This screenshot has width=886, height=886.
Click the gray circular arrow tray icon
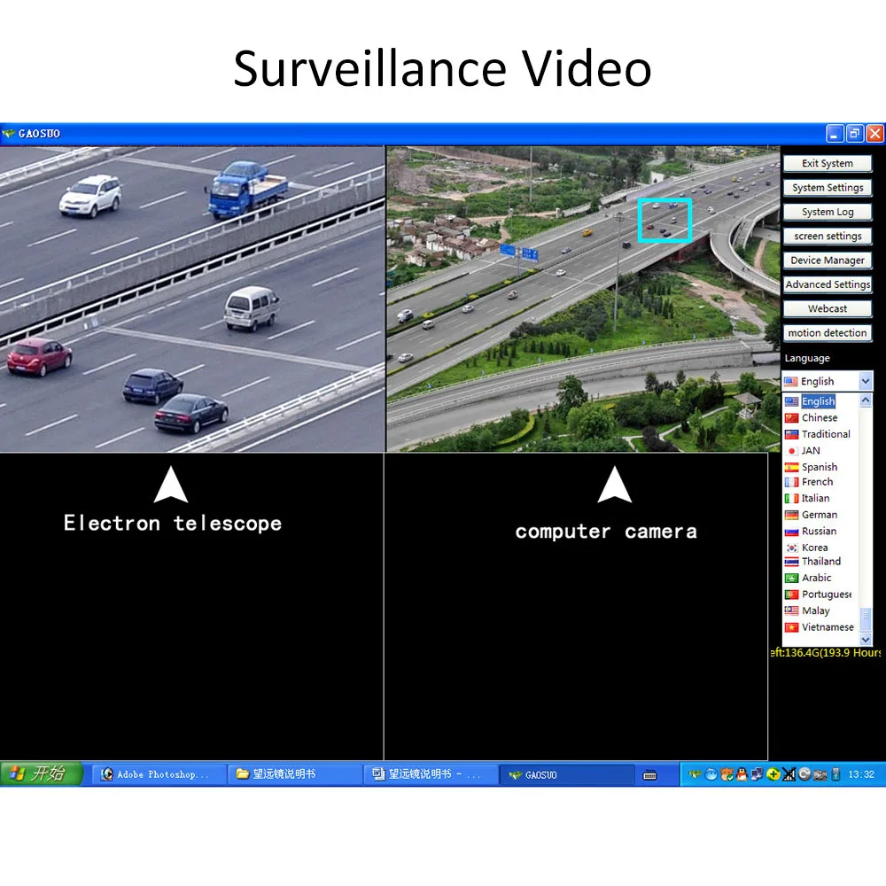804,774
